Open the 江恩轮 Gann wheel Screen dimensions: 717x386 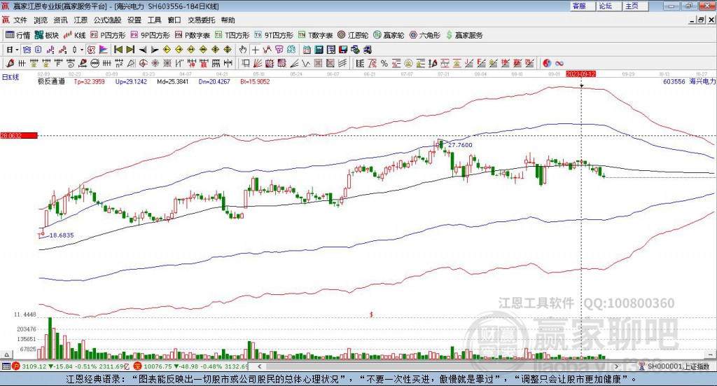click(353, 35)
